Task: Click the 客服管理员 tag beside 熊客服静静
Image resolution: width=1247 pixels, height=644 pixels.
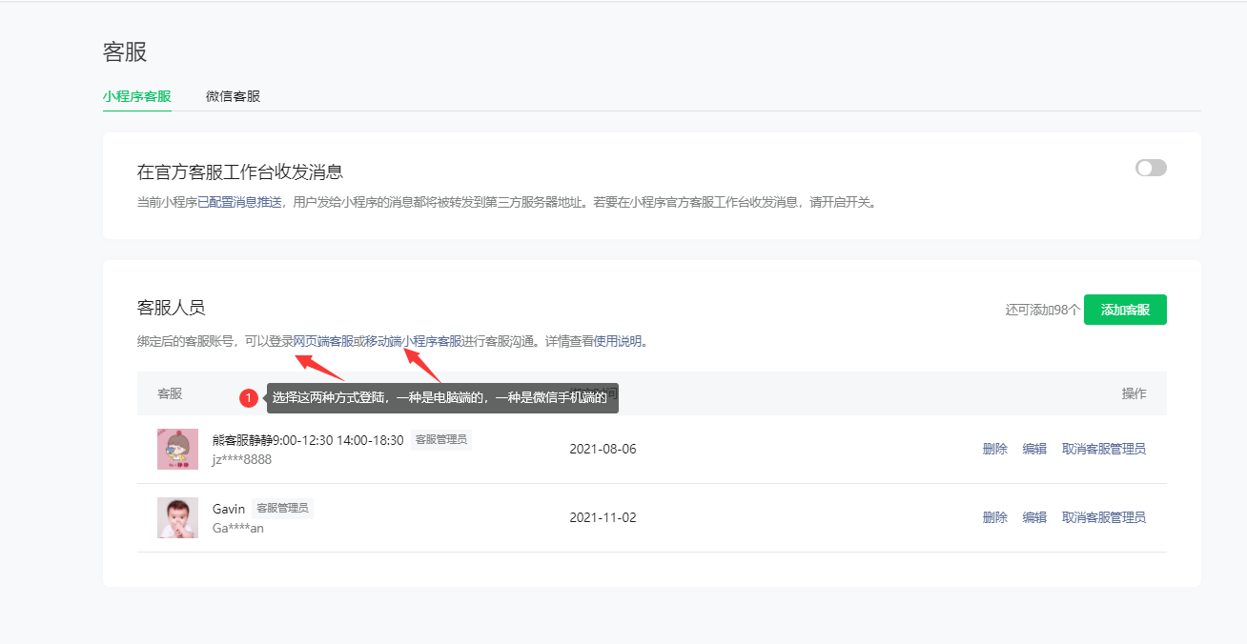Action: [x=441, y=440]
